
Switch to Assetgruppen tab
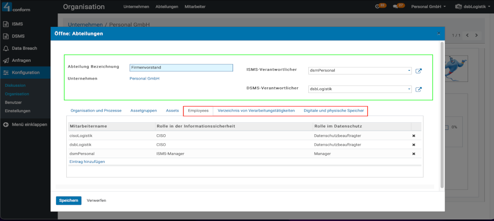click(x=143, y=111)
